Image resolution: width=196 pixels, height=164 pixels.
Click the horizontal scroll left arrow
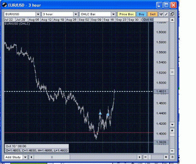(x=31, y=157)
